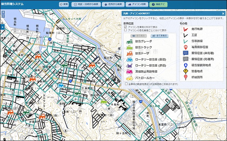Click the 全て表示 button

[x=139, y=36]
